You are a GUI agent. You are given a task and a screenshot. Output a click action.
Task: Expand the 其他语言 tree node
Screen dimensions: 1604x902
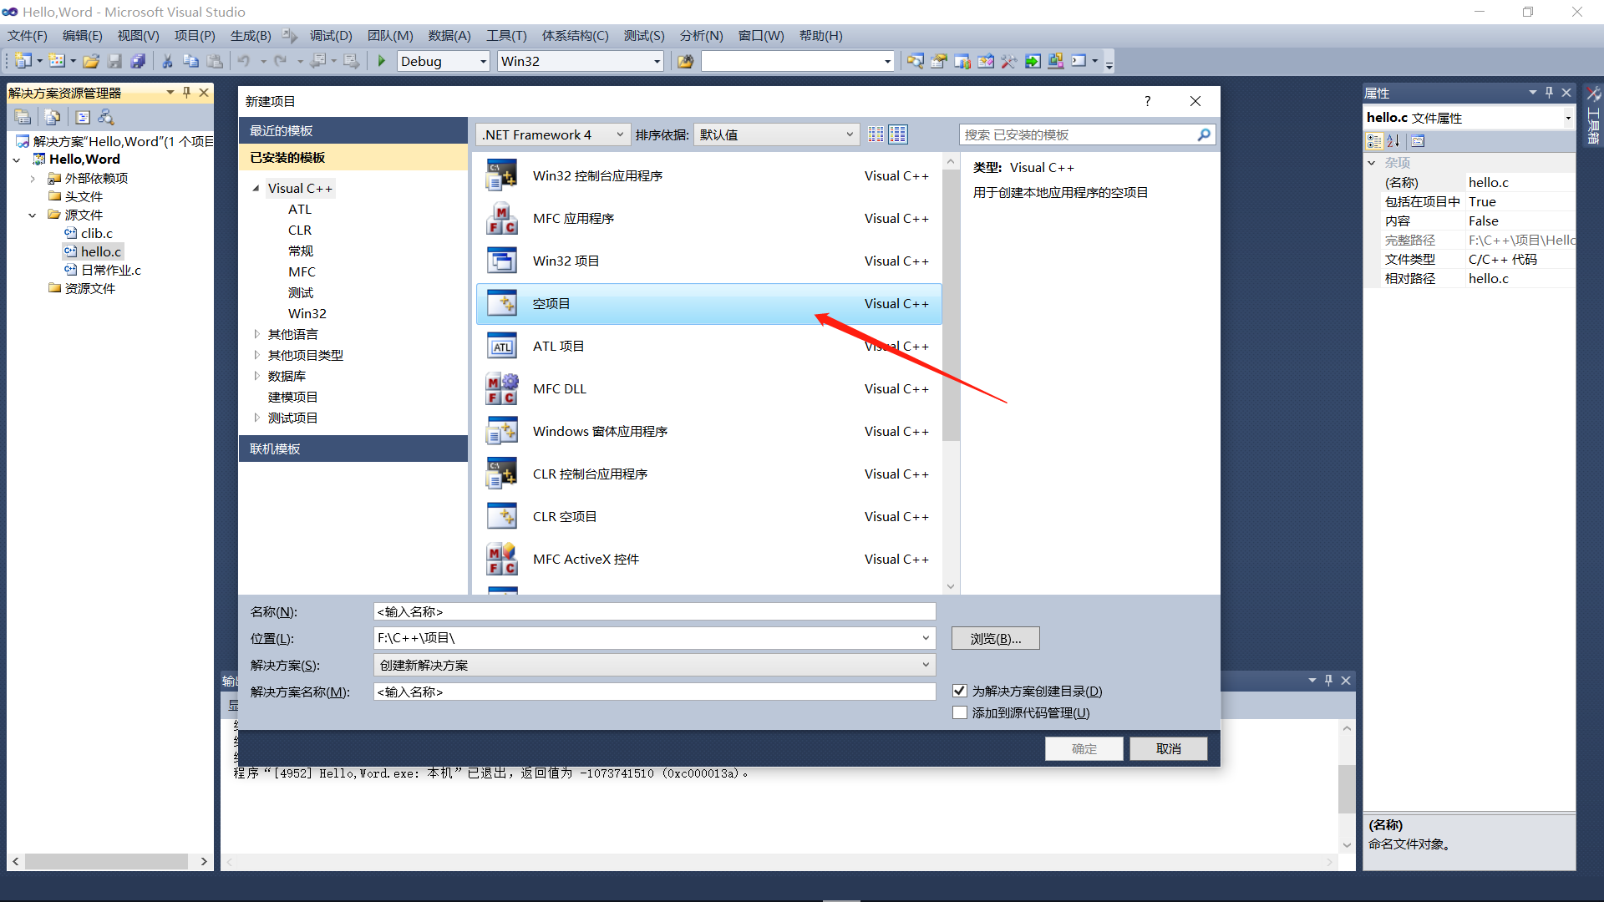[x=256, y=334]
